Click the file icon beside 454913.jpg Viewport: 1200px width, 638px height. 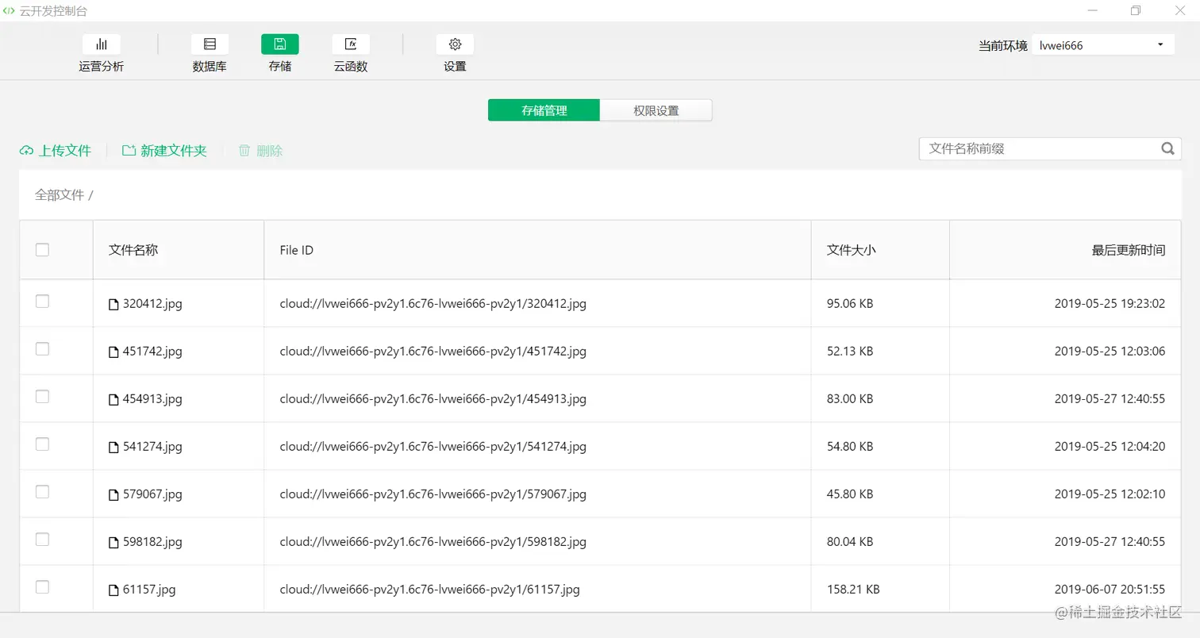click(113, 399)
